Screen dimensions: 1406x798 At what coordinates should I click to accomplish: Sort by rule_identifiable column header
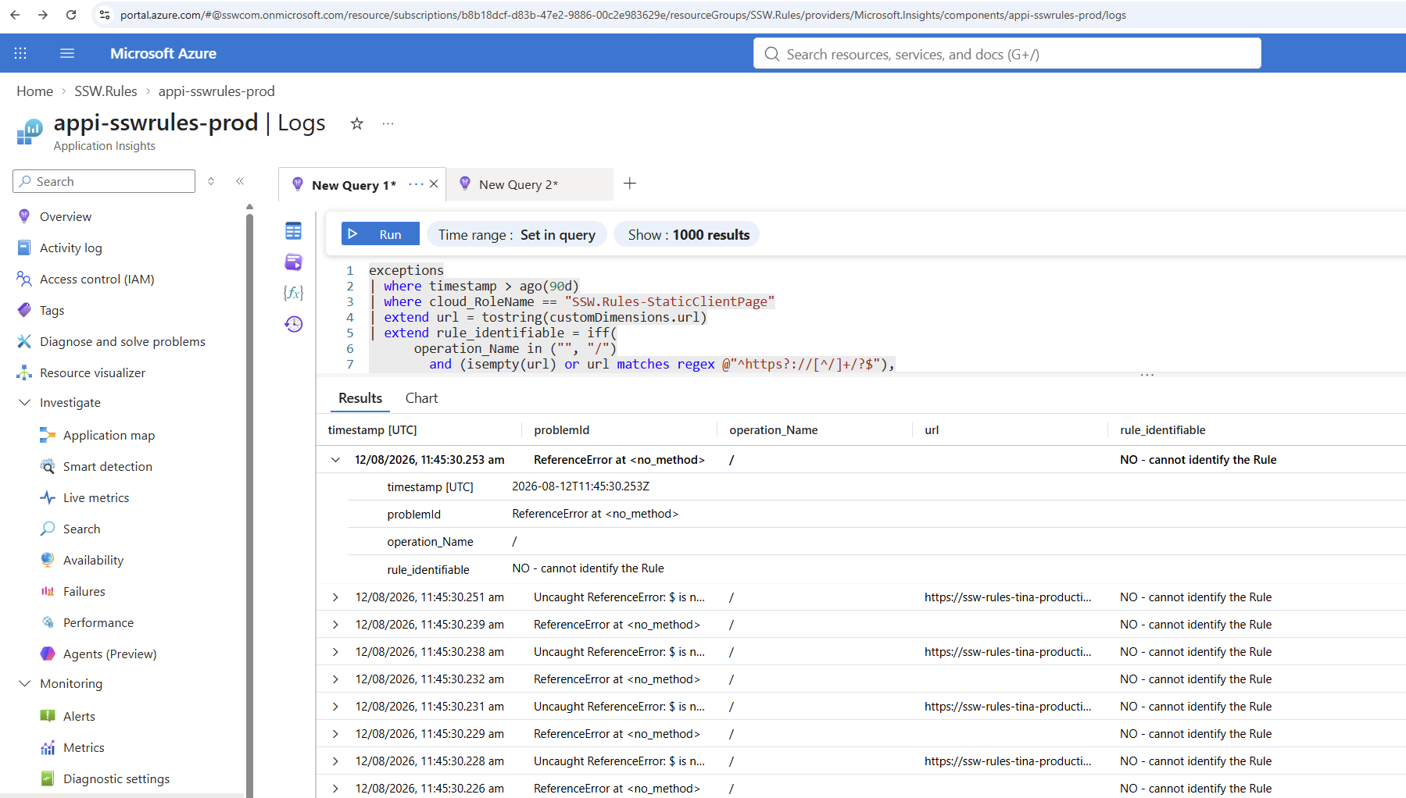(x=1163, y=430)
